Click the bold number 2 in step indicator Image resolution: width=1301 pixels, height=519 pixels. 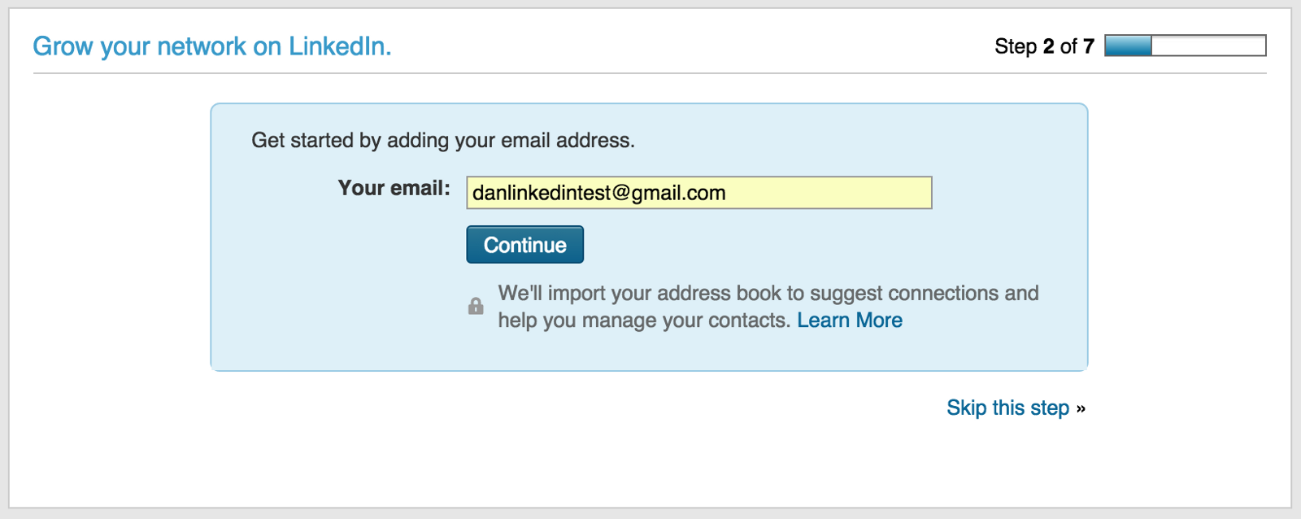point(1049,46)
